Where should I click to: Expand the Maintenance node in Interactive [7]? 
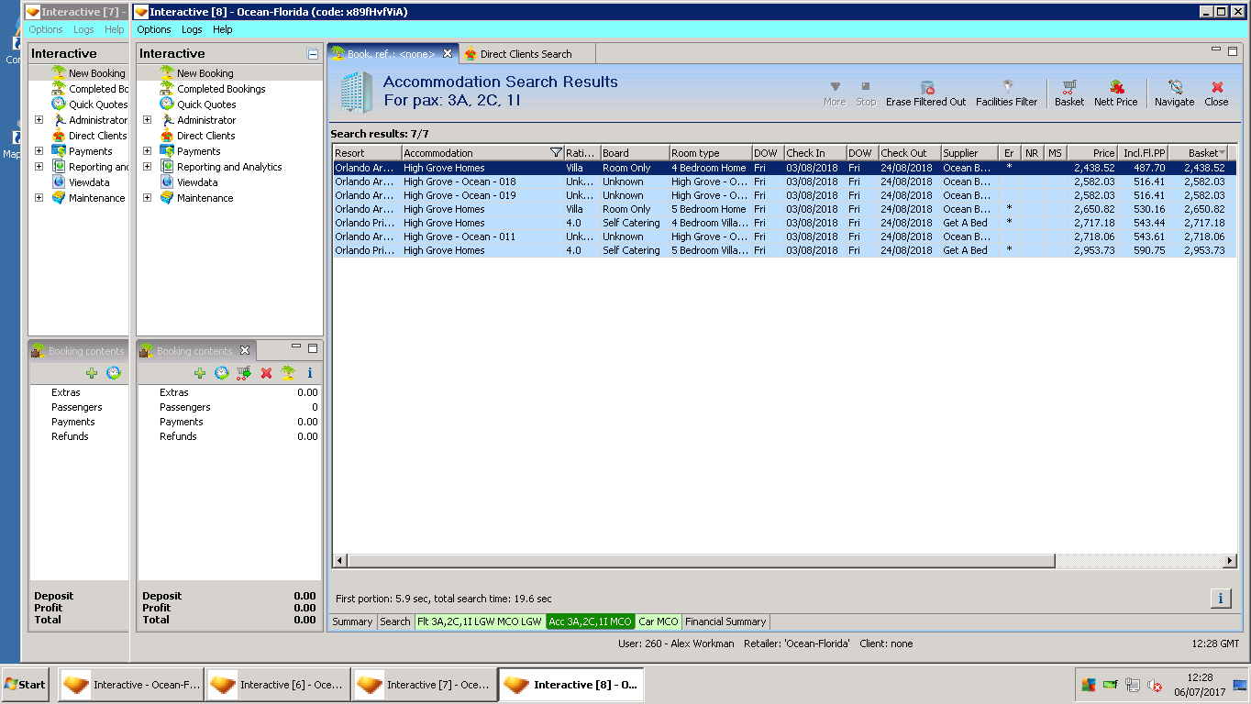(x=39, y=198)
